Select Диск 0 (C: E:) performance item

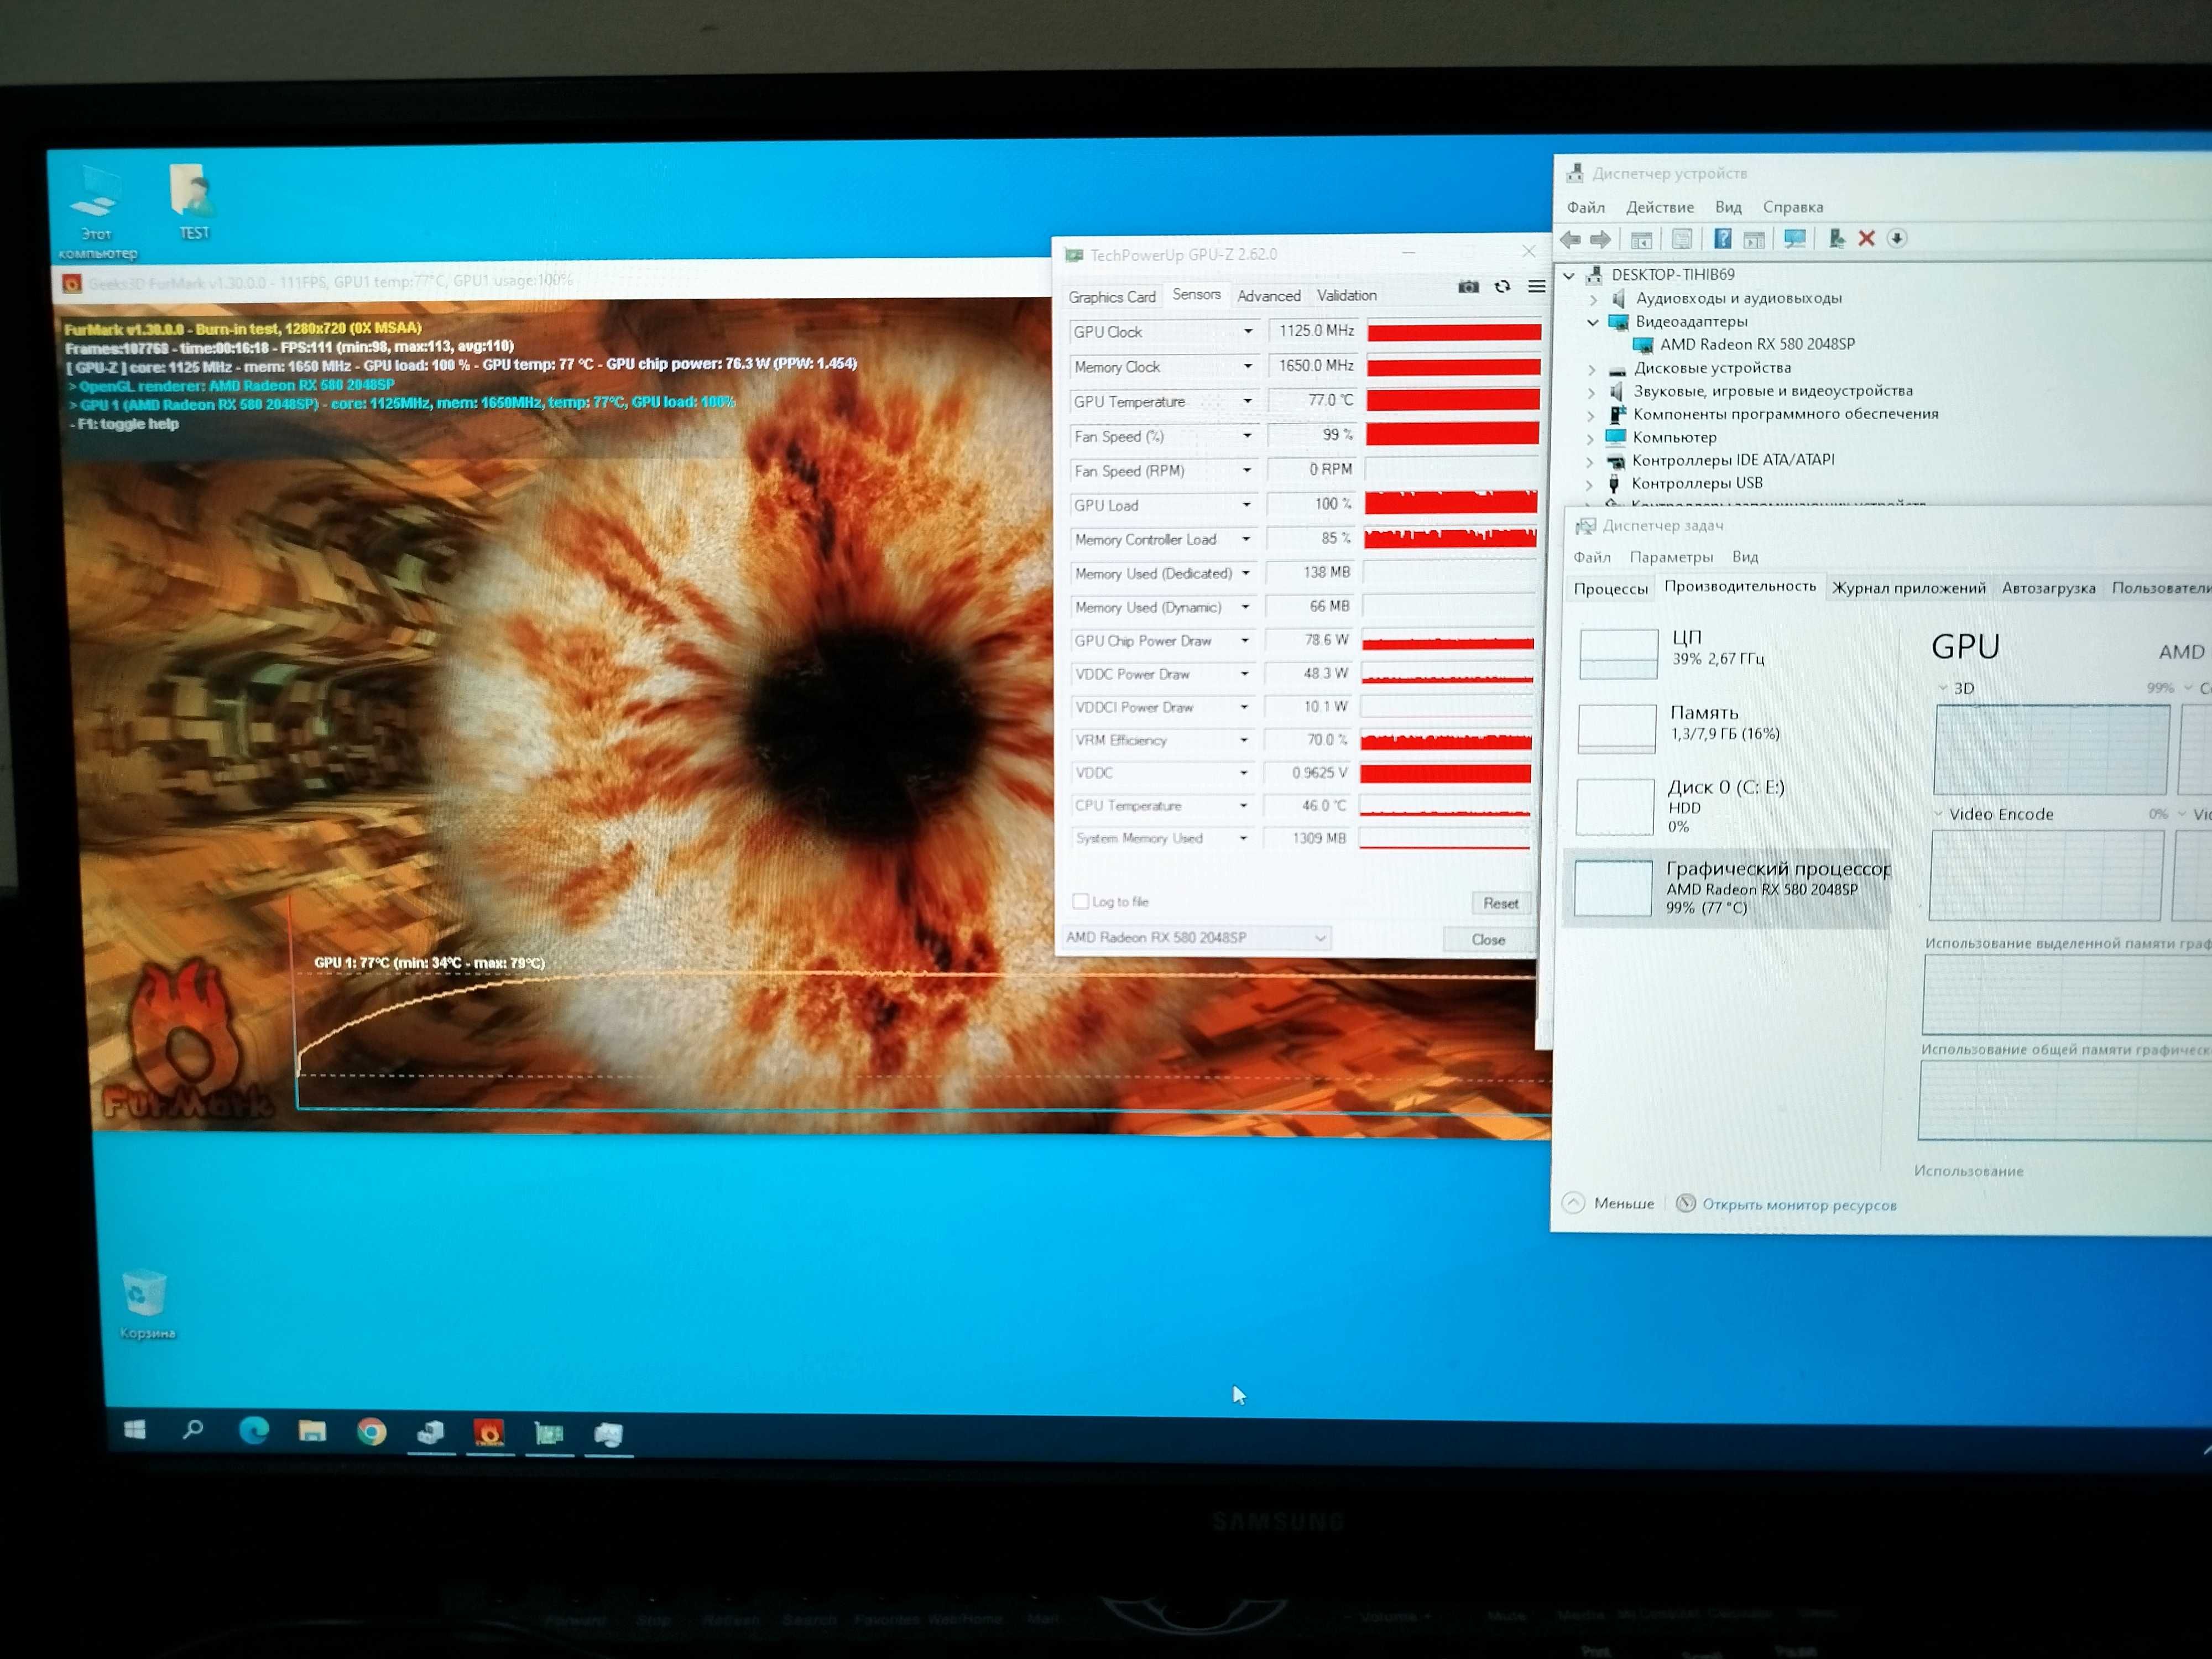tap(1728, 805)
